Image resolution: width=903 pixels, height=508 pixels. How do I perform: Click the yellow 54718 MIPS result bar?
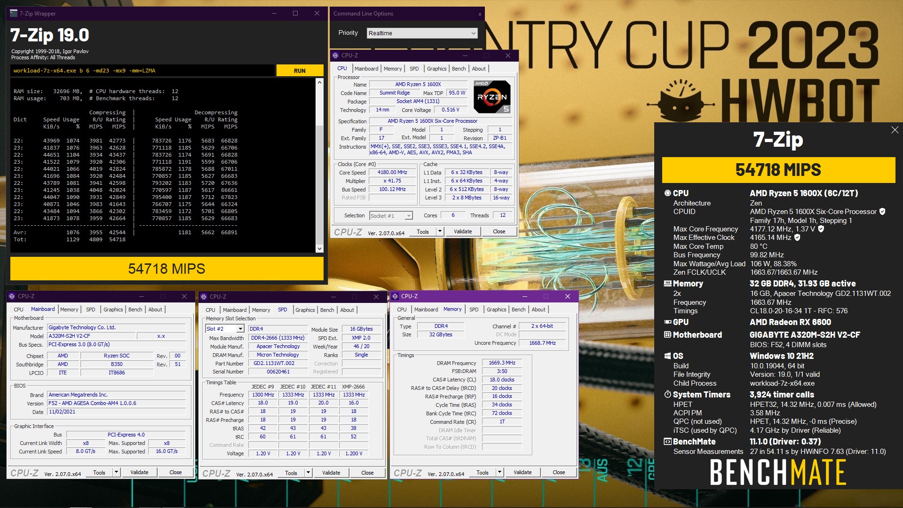pyautogui.click(x=167, y=269)
